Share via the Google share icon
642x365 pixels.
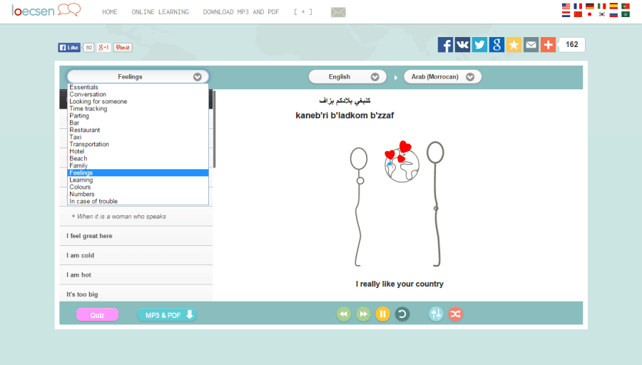click(x=496, y=45)
